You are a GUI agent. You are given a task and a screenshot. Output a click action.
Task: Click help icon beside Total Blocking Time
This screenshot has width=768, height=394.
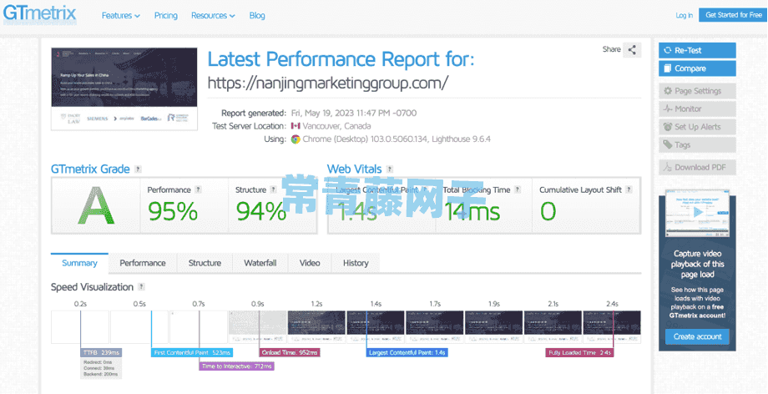(518, 189)
